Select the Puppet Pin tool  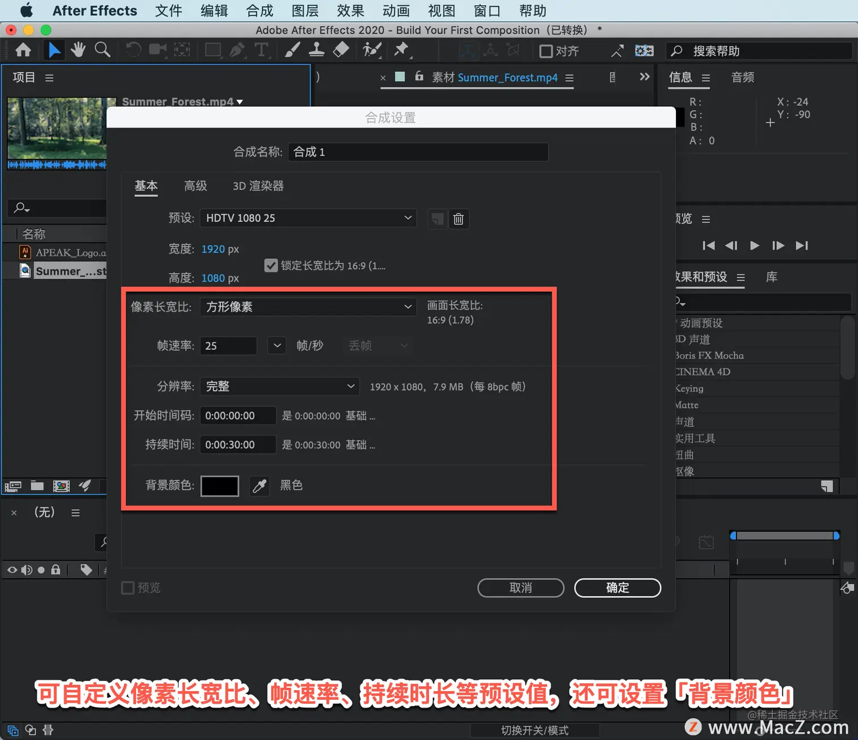tap(402, 51)
